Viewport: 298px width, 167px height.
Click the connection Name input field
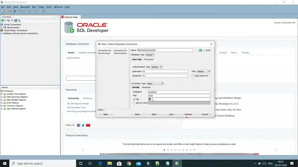(x=165, y=50)
